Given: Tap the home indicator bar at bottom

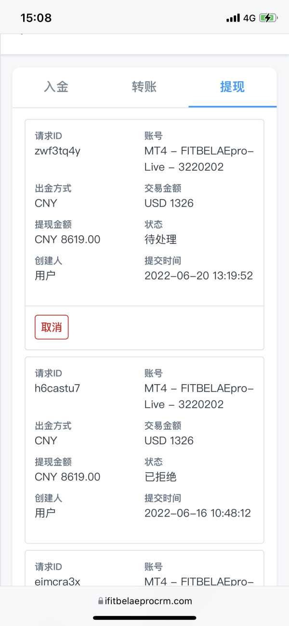Looking at the screenshot, I should point(144,617).
